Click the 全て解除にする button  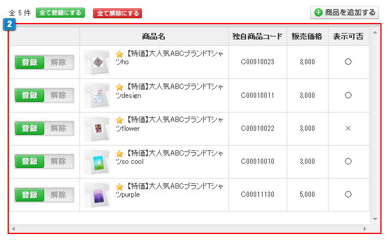117,13
